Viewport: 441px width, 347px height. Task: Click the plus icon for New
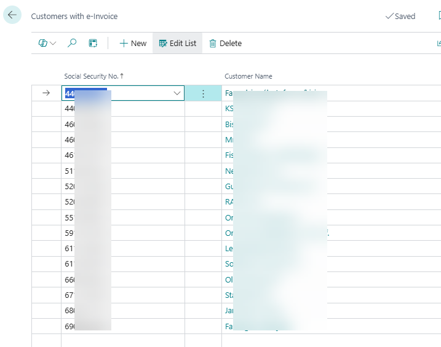tap(124, 43)
